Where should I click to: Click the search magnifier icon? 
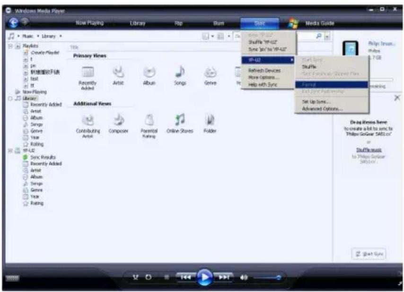[x=319, y=36]
